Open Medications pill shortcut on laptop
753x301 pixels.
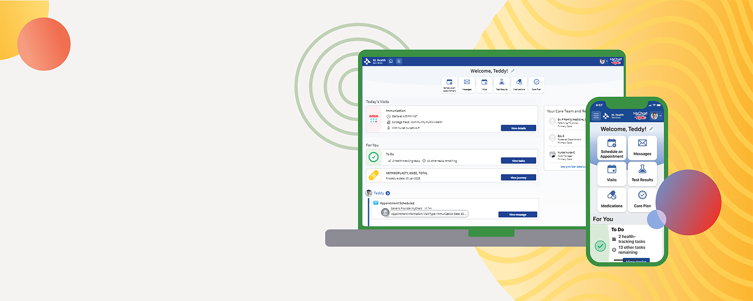(519, 84)
